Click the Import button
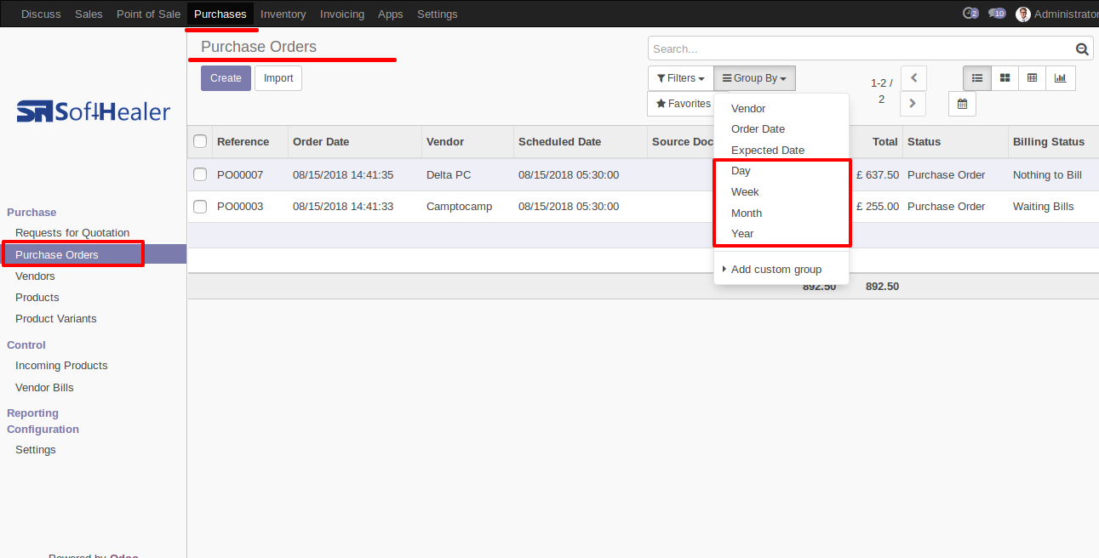 pos(278,78)
